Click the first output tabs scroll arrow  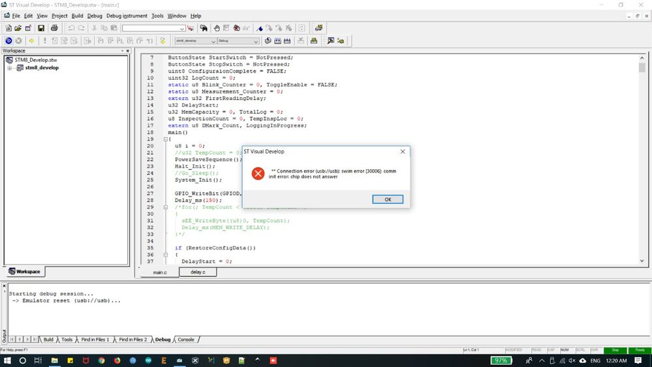click(12, 340)
